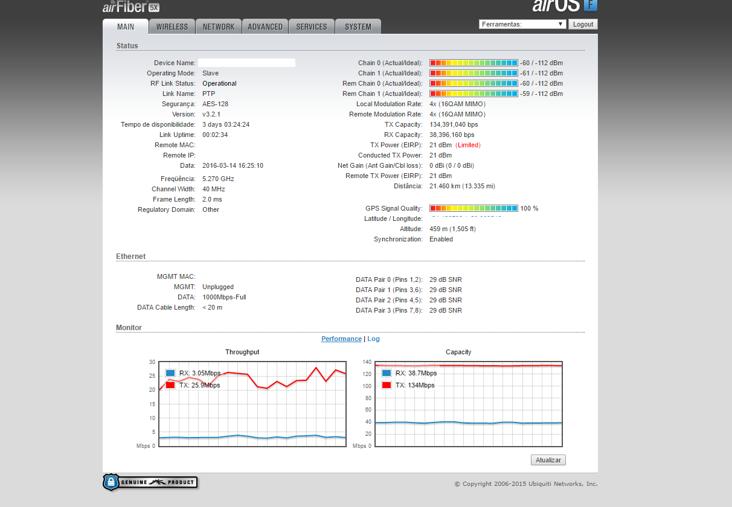Click the Altitude value 459 m

(x=452, y=229)
